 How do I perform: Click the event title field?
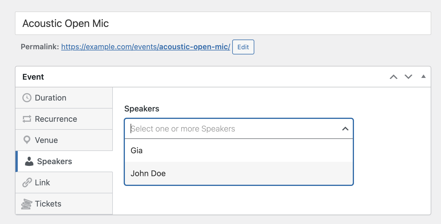(223, 23)
